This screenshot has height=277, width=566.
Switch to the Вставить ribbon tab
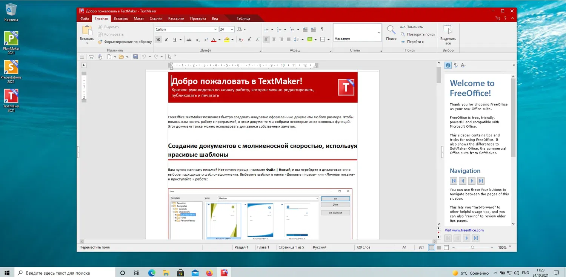pos(120,18)
